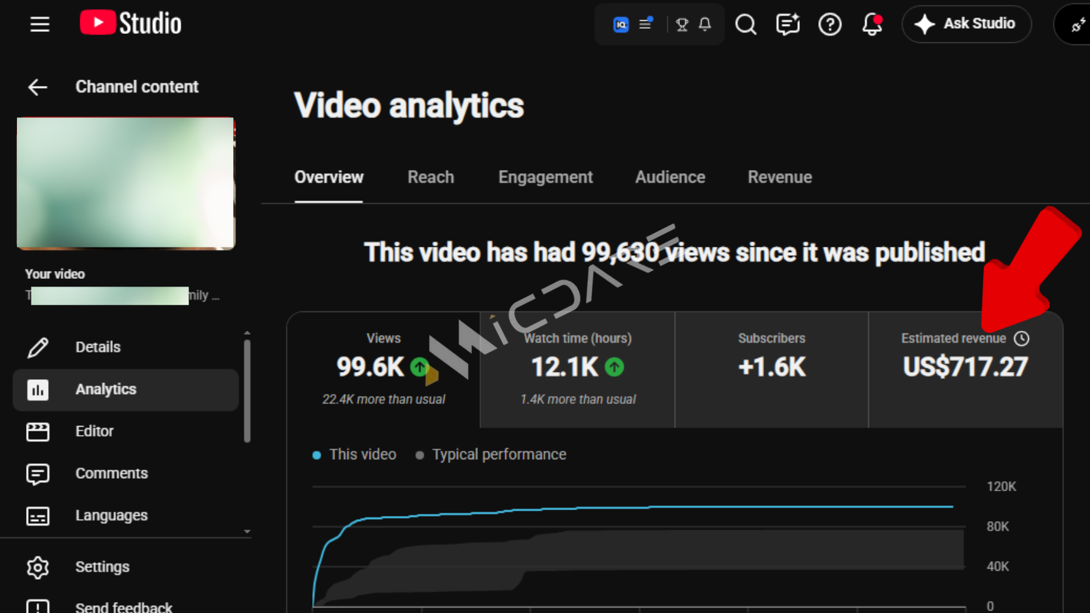The height and width of the screenshot is (613, 1090).
Task: Click the 'This video' chart legend
Action: coord(354,455)
